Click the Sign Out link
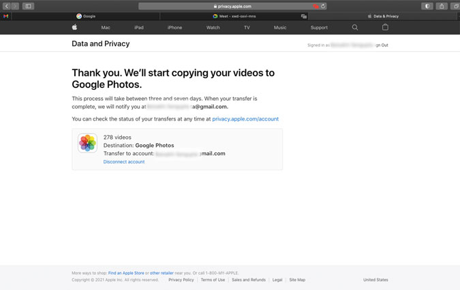The height and width of the screenshot is (290, 460). point(382,45)
